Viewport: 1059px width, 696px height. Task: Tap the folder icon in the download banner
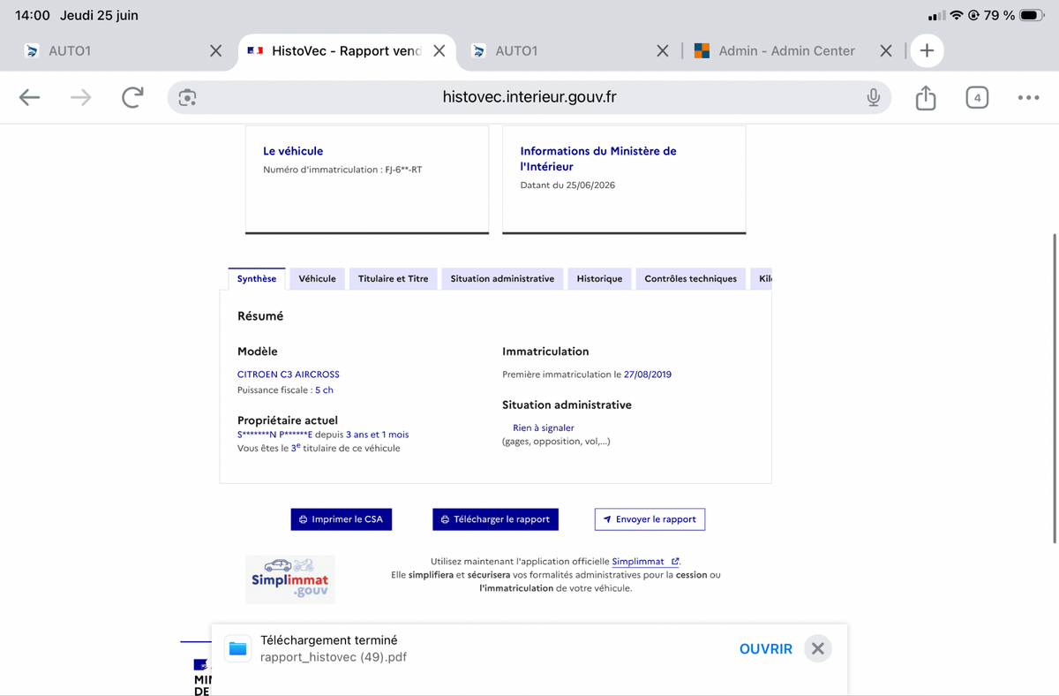(x=237, y=648)
